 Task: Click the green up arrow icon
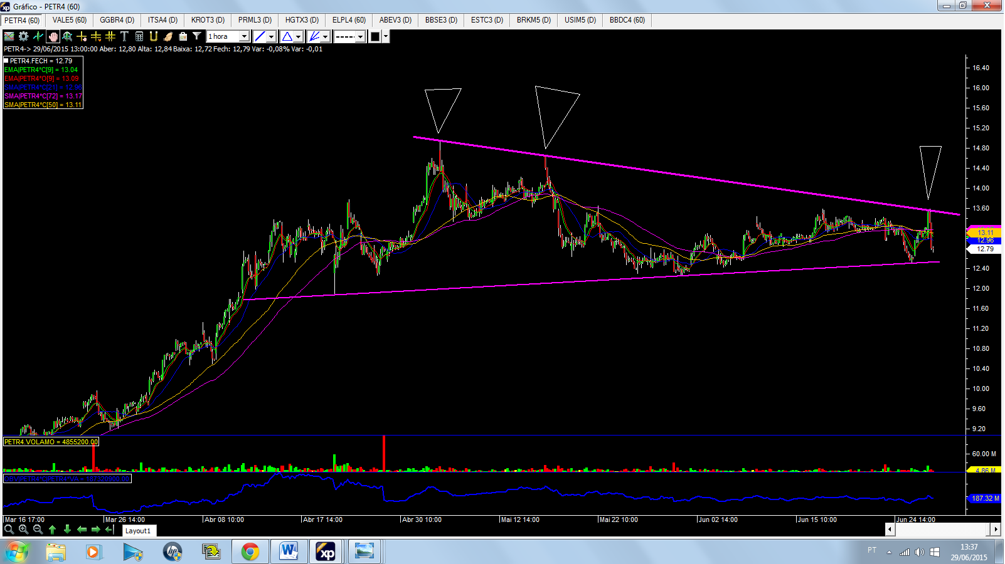(53, 530)
